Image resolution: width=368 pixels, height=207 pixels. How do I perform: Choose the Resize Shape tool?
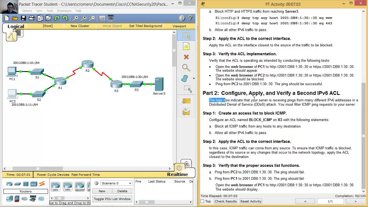click(187, 89)
